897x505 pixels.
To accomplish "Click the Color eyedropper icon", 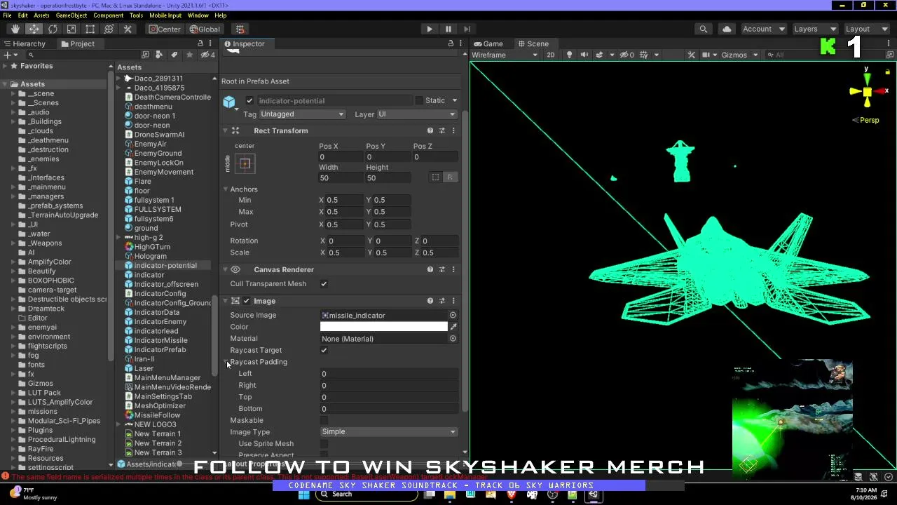I will tap(453, 327).
